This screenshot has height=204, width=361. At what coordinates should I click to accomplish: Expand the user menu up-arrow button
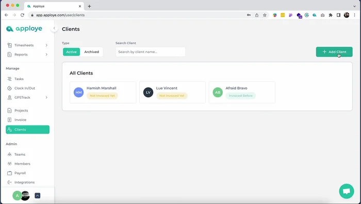(x=38, y=196)
